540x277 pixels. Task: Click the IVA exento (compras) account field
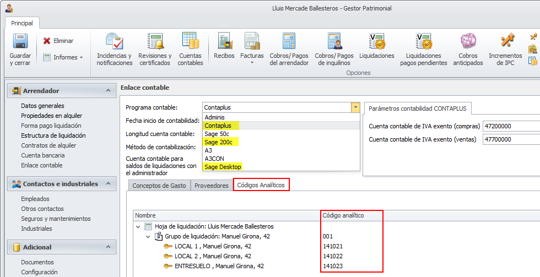[x=510, y=126]
